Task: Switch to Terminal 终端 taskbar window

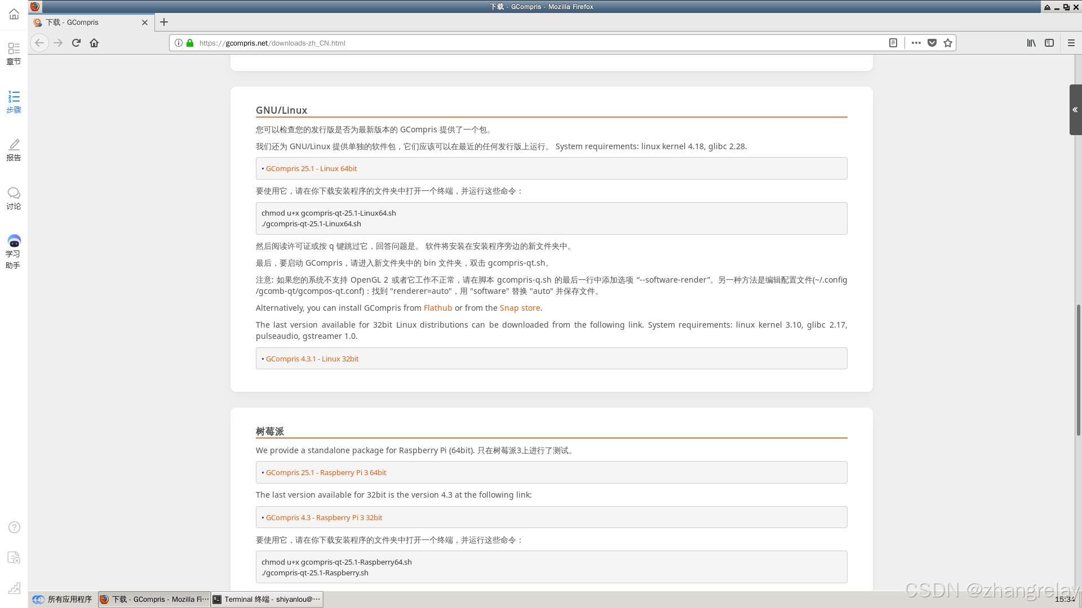Action: click(x=267, y=599)
